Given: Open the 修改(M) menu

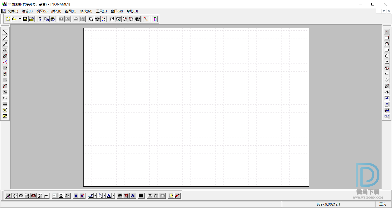Looking at the screenshot, I should (x=86, y=11).
